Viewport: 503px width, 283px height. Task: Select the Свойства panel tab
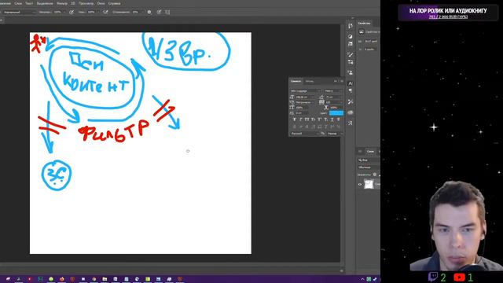364,23
